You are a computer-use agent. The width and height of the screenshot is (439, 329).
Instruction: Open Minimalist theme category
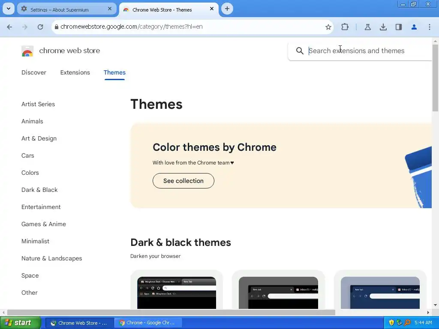[35, 241]
